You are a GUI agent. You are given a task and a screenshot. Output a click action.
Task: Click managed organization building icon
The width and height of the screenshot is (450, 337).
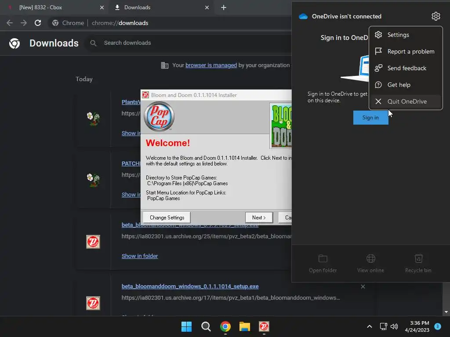click(x=165, y=65)
